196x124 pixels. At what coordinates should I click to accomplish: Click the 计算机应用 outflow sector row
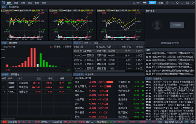point(131,82)
